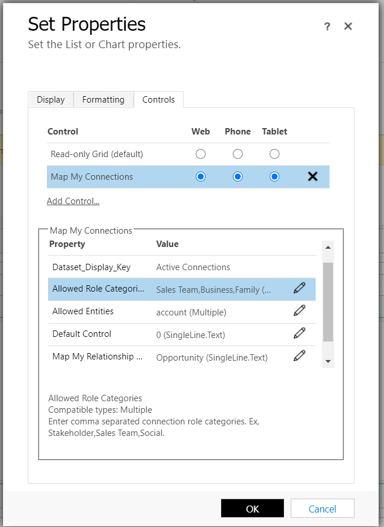384x527 pixels.
Task: Select Phone for Map My Connections
Action: coord(237,176)
